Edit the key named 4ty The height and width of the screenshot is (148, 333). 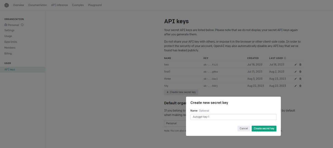pyautogui.click(x=296, y=86)
